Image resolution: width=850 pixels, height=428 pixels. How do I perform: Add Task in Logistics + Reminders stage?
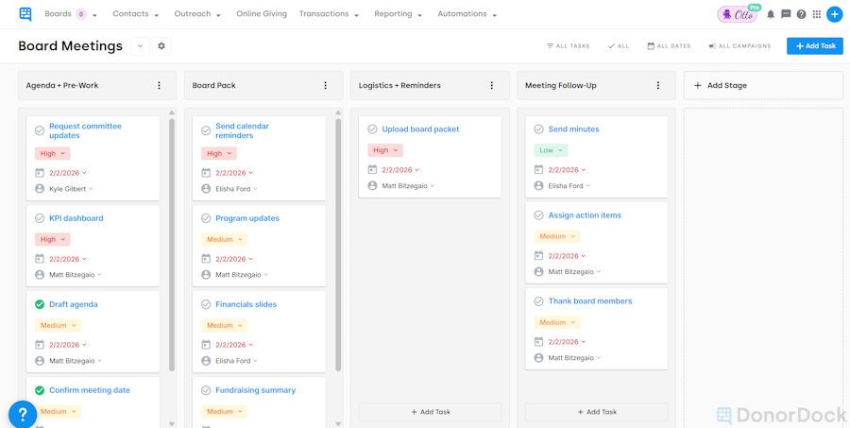coord(430,412)
